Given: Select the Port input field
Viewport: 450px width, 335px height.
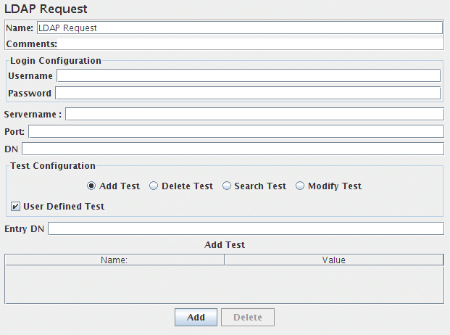Looking at the screenshot, I should coord(236,131).
